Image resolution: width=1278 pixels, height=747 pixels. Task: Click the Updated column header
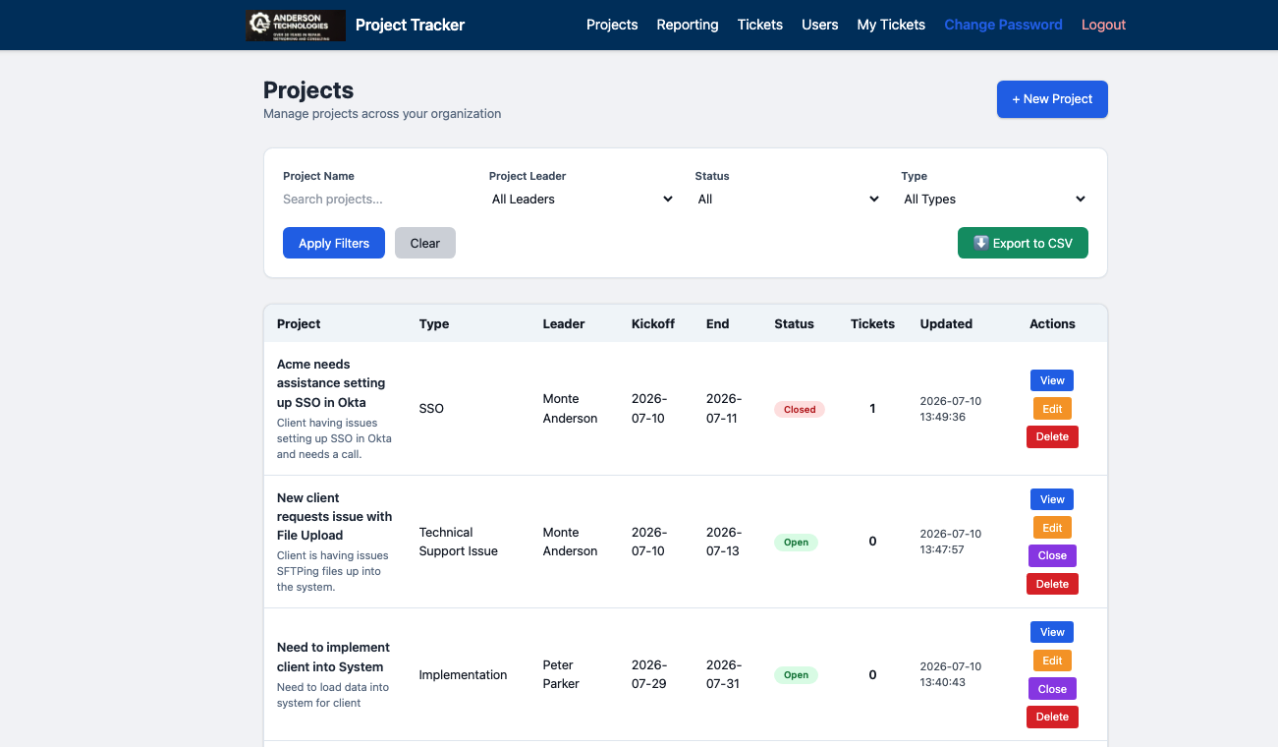pos(946,323)
